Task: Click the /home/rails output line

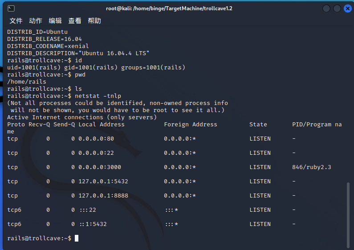Action: click(27, 82)
